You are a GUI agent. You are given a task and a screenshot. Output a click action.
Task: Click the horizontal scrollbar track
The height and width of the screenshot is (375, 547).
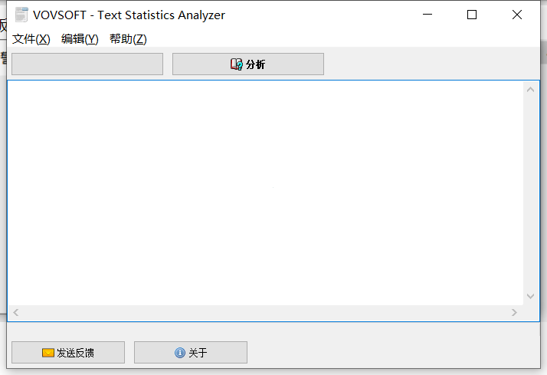(x=265, y=312)
